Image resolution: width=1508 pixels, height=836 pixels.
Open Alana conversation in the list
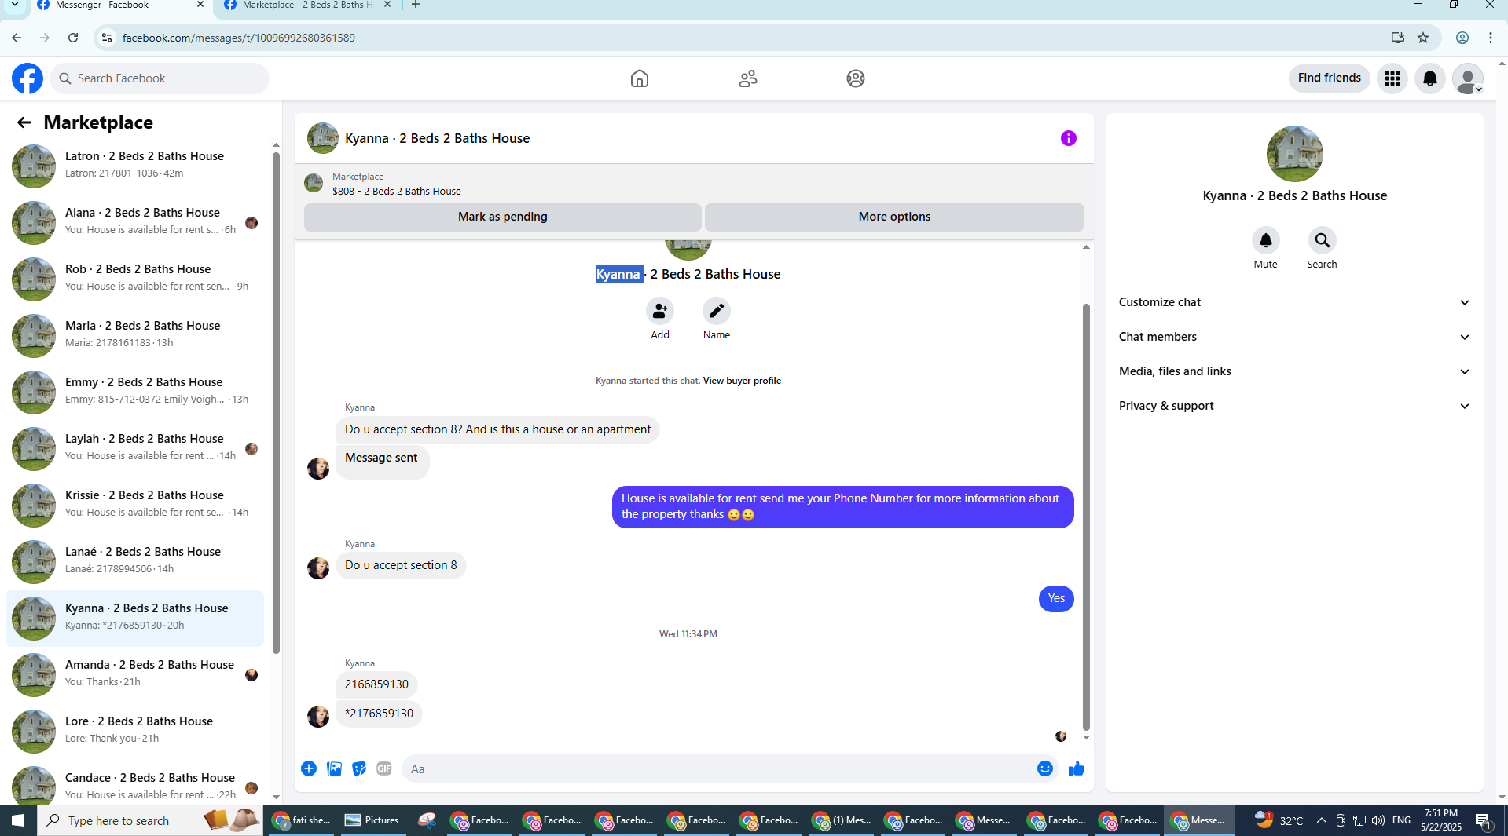(x=135, y=222)
